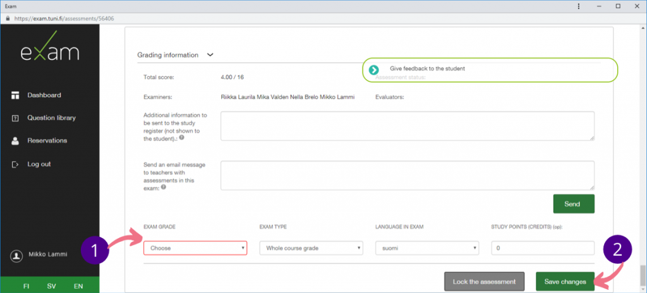
Task: Click the Study points credits field
Action: pos(542,248)
